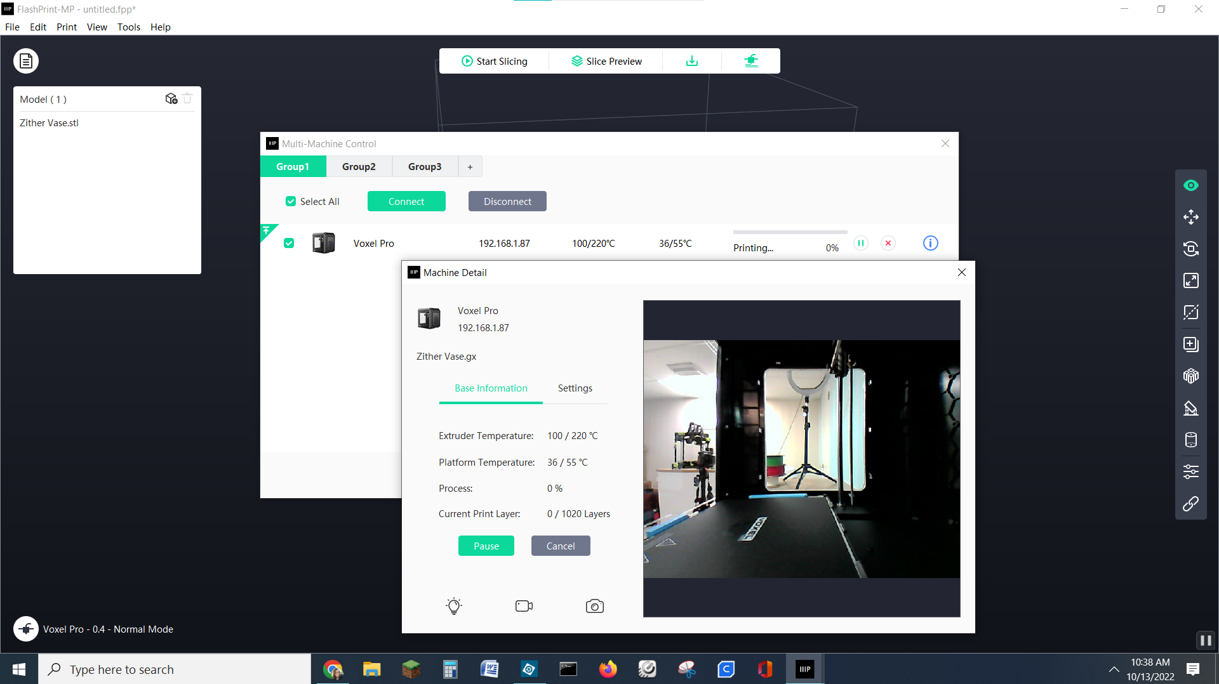Open Voxel Pro machine info icon
This screenshot has width=1219, height=684.
click(930, 243)
